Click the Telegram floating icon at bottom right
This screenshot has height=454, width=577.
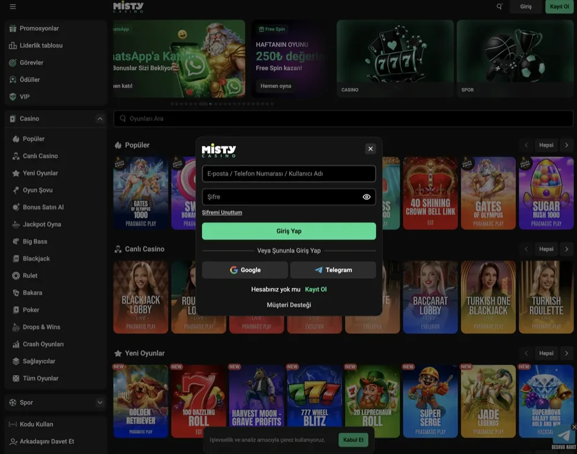pyautogui.click(x=563, y=435)
